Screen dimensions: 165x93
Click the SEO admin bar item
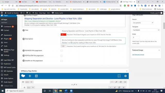[x=48, y=13]
